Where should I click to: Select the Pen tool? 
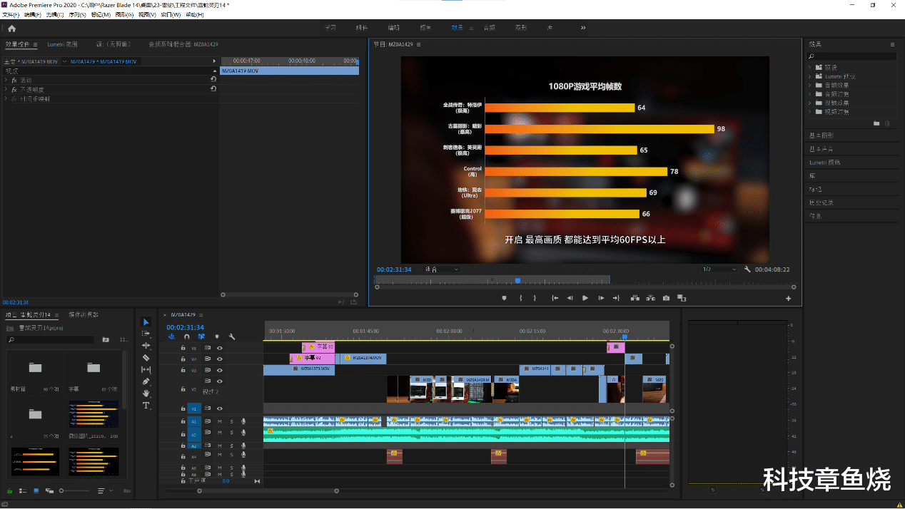pyautogui.click(x=146, y=381)
